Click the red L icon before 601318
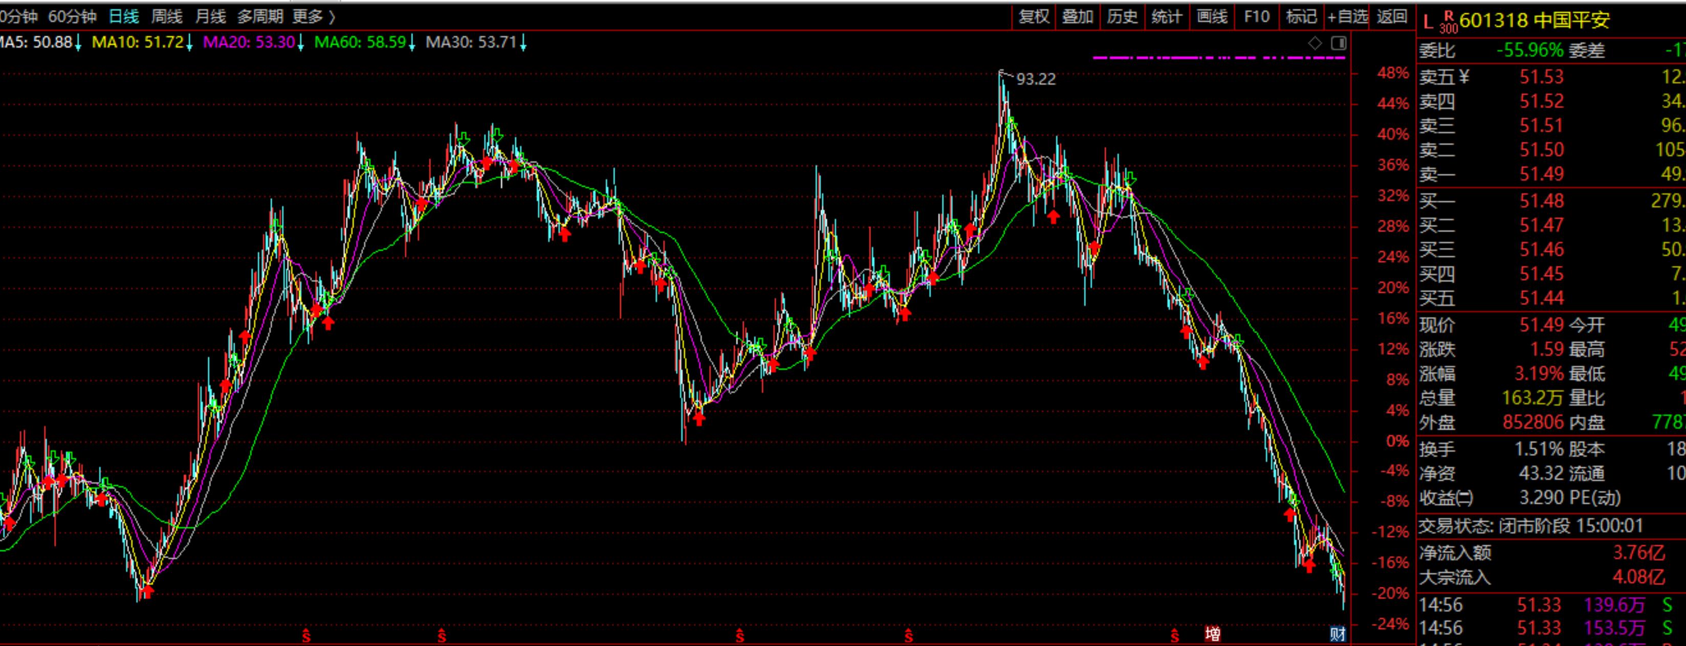1686x646 pixels. click(x=1428, y=21)
